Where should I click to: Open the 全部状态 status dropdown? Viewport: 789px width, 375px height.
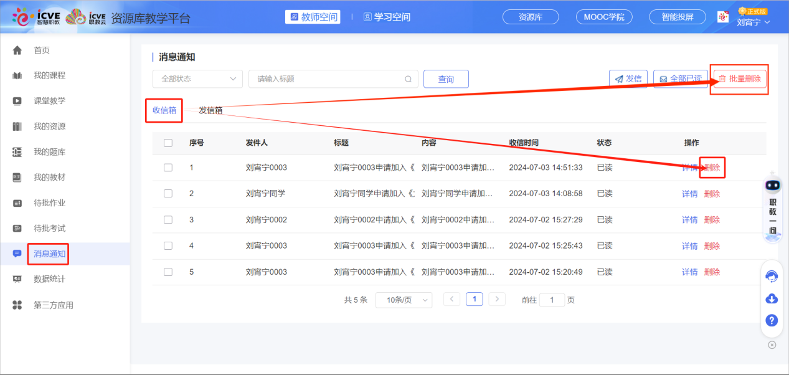click(197, 78)
